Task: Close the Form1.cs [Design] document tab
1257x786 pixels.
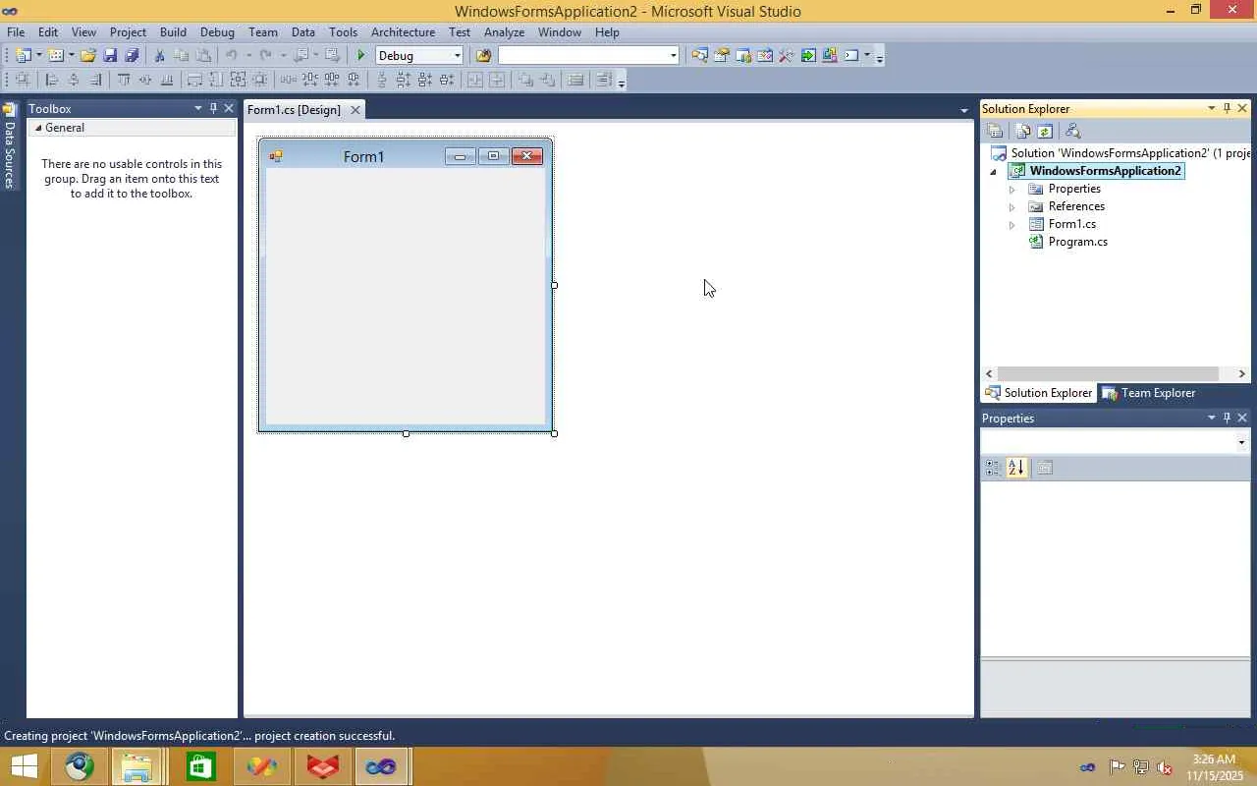Action: pos(355,110)
